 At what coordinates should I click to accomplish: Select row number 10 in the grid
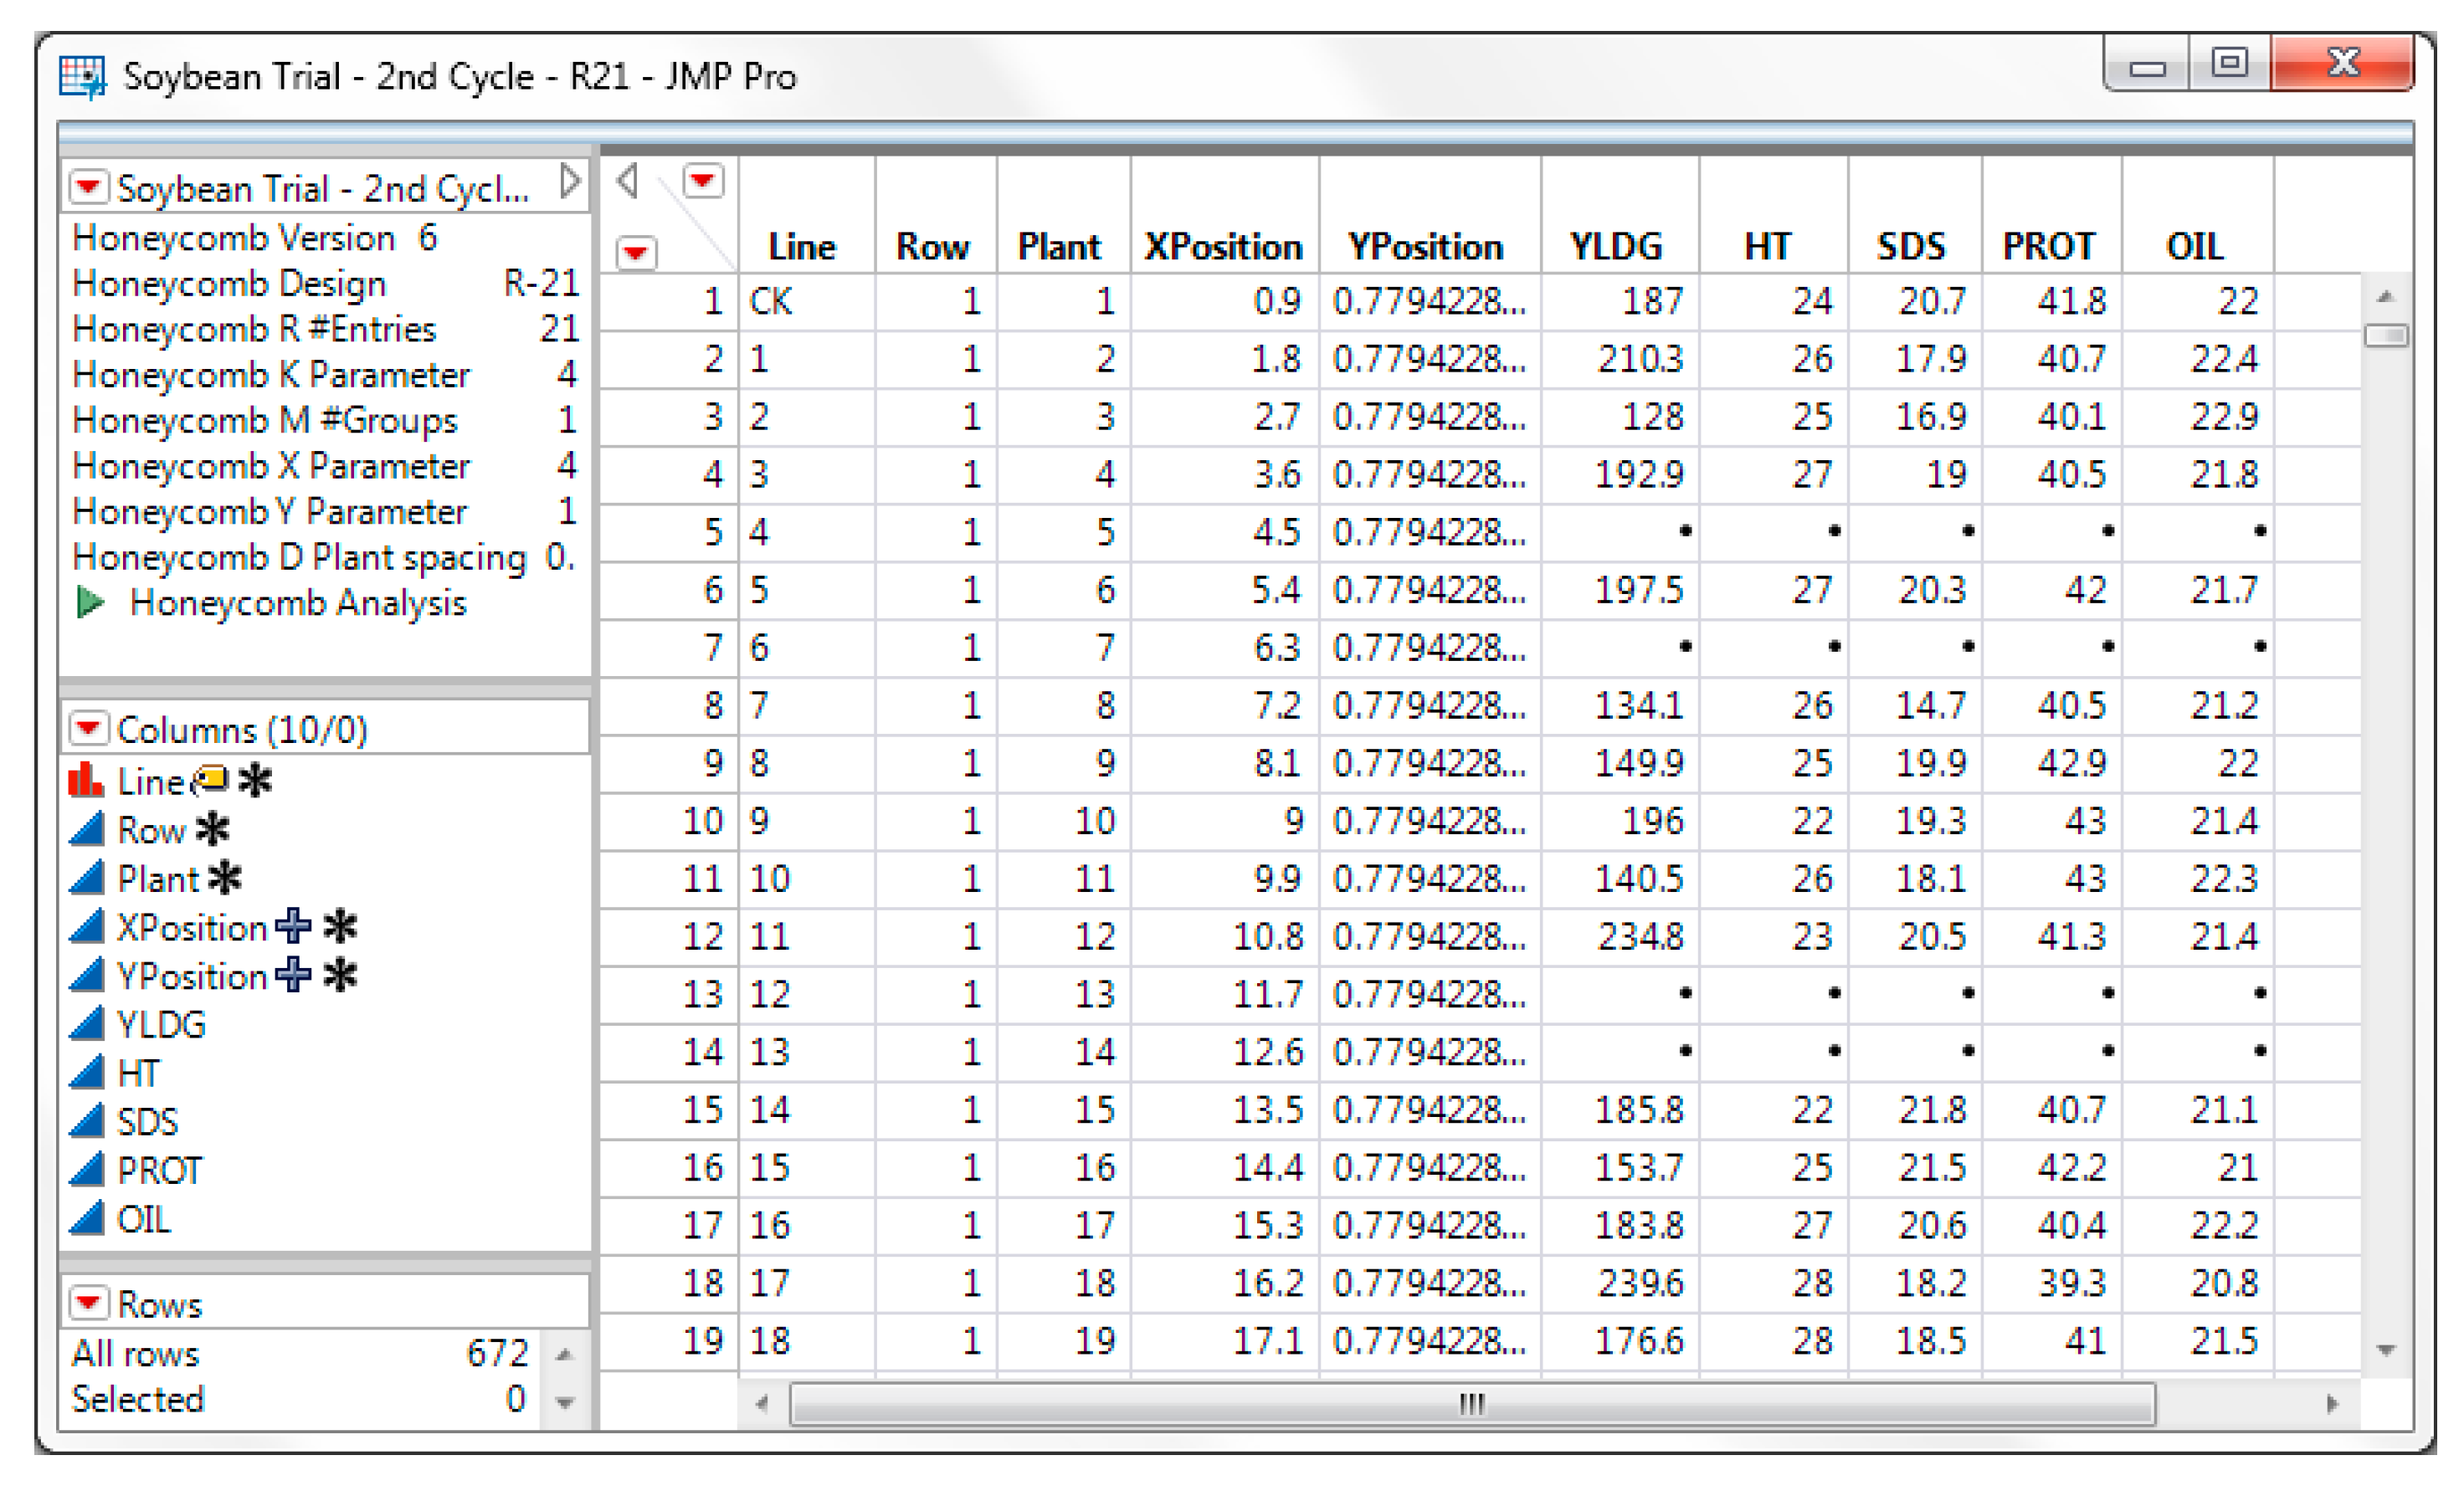[x=702, y=821]
